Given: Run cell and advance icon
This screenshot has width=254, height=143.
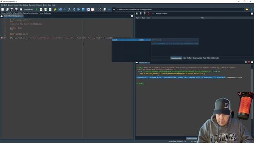Looking at the screenshot, I should coord(46,10).
